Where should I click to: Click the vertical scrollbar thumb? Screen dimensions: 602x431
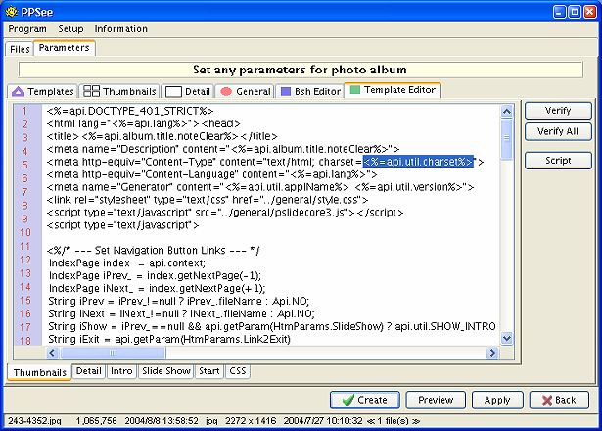click(507, 138)
